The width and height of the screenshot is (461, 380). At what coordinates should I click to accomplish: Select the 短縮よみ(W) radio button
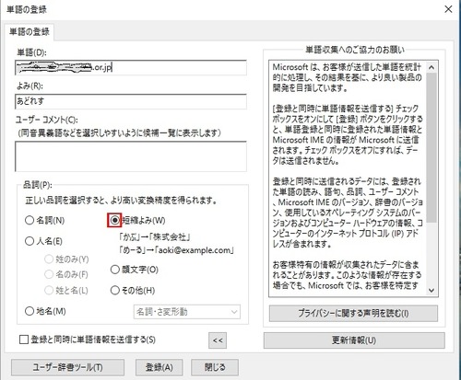(114, 220)
